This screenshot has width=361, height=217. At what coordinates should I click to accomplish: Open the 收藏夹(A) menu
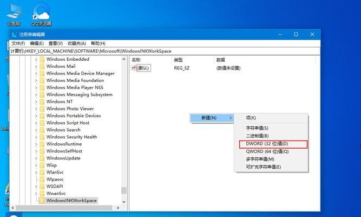[x=77, y=43]
